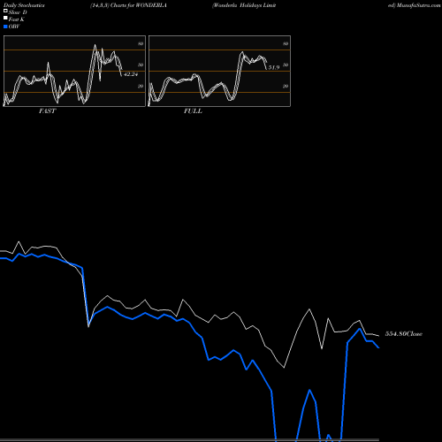Click the Fast K legend swatch
Image resolution: width=442 pixels, height=442 pixels.
tap(5, 19)
